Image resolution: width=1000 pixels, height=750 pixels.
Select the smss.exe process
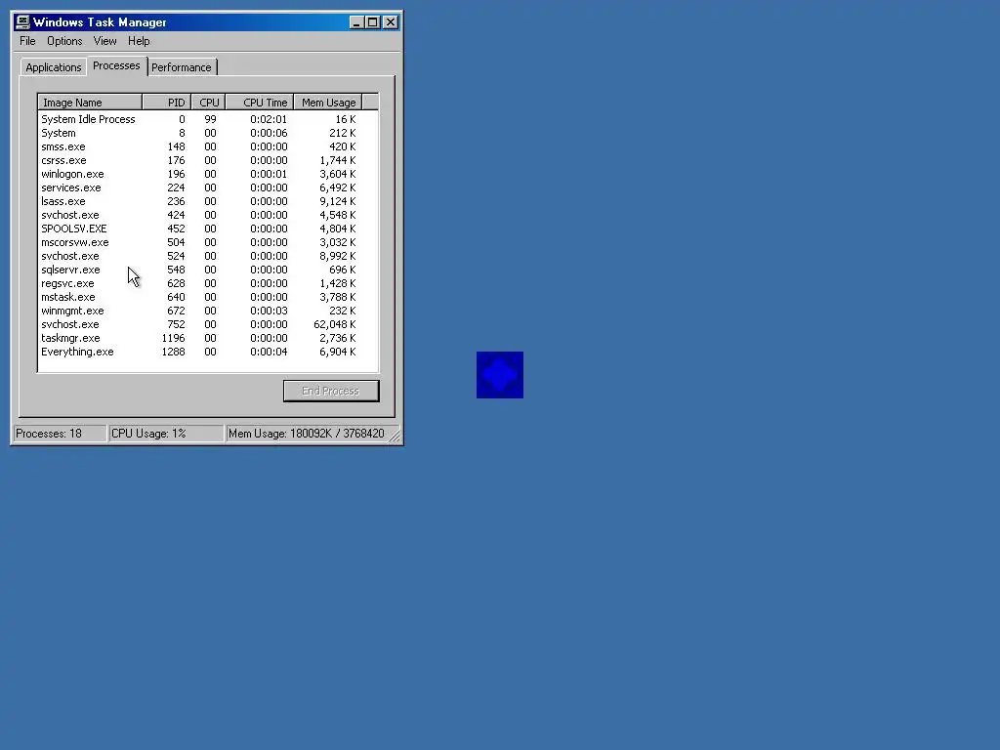point(208,146)
